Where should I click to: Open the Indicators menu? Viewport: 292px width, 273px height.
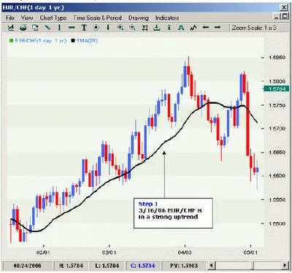[167, 18]
